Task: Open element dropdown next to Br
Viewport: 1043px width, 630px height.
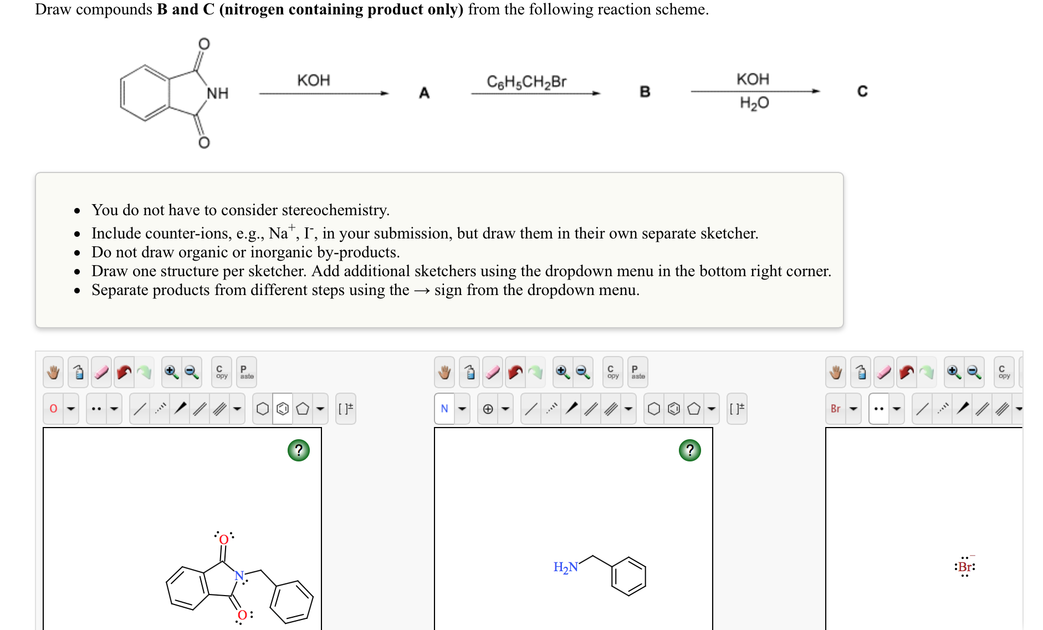Action: point(853,409)
